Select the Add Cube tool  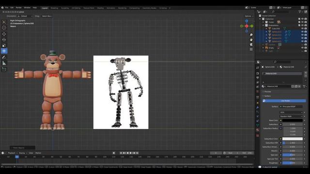[4, 70]
